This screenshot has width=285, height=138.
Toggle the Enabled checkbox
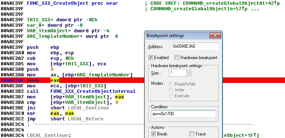tap(151, 58)
